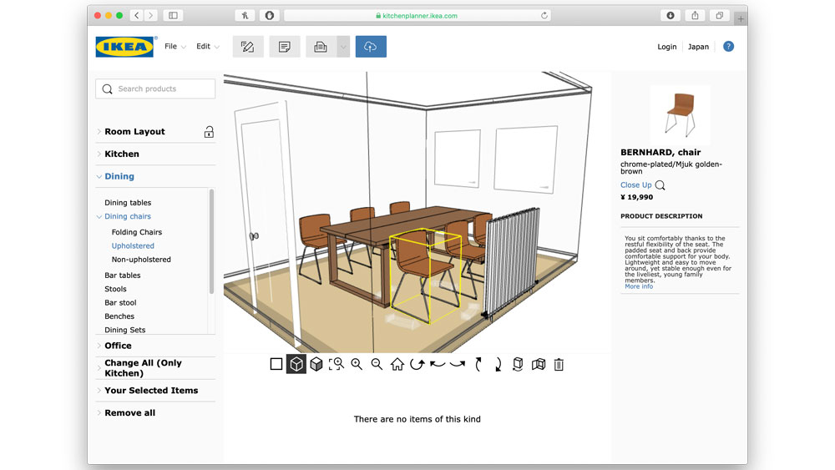835x470 pixels.
Task: Click the Japan country link
Action: (x=698, y=46)
